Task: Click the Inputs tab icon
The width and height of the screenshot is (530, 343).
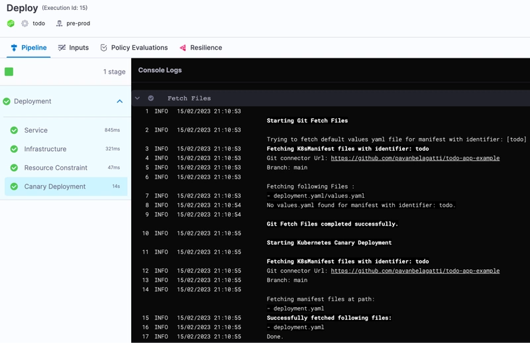Action: click(x=62, y=48)
